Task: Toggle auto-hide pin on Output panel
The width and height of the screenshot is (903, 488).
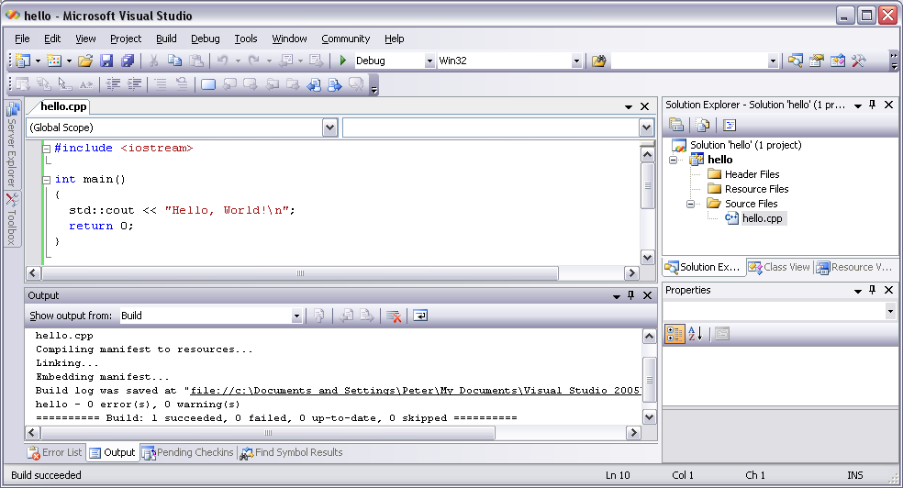Action: (630, 295)
